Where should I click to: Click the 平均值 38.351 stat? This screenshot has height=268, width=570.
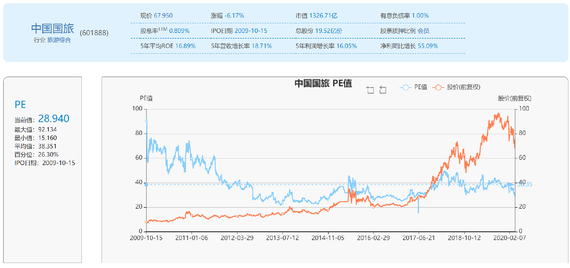point(36,147)
